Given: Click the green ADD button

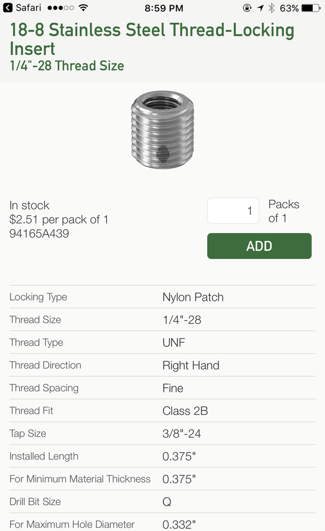Looking at the screenshot, I should (259, 246).
